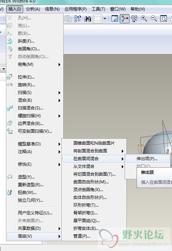Click the regenerate model icon
172x251 pixels.
coord(78,19)
